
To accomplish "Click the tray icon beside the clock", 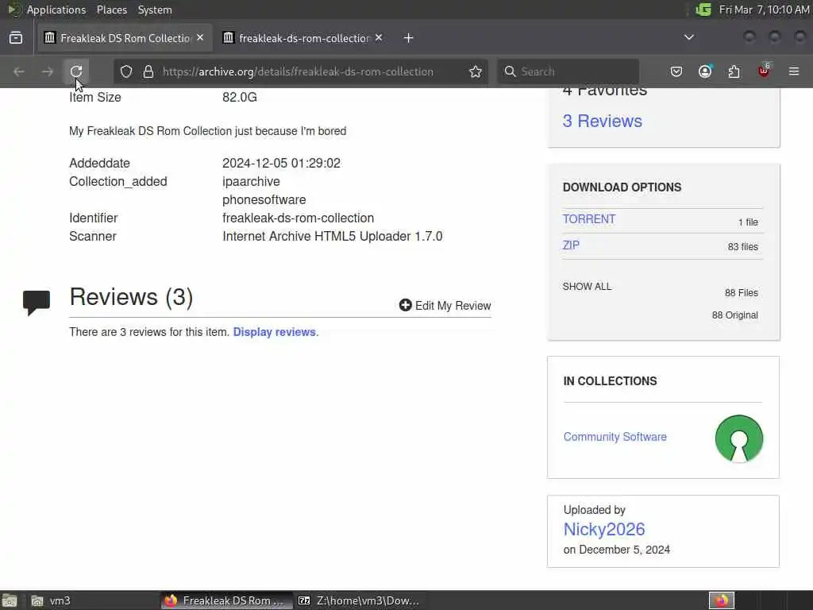I will pos(703,10).
